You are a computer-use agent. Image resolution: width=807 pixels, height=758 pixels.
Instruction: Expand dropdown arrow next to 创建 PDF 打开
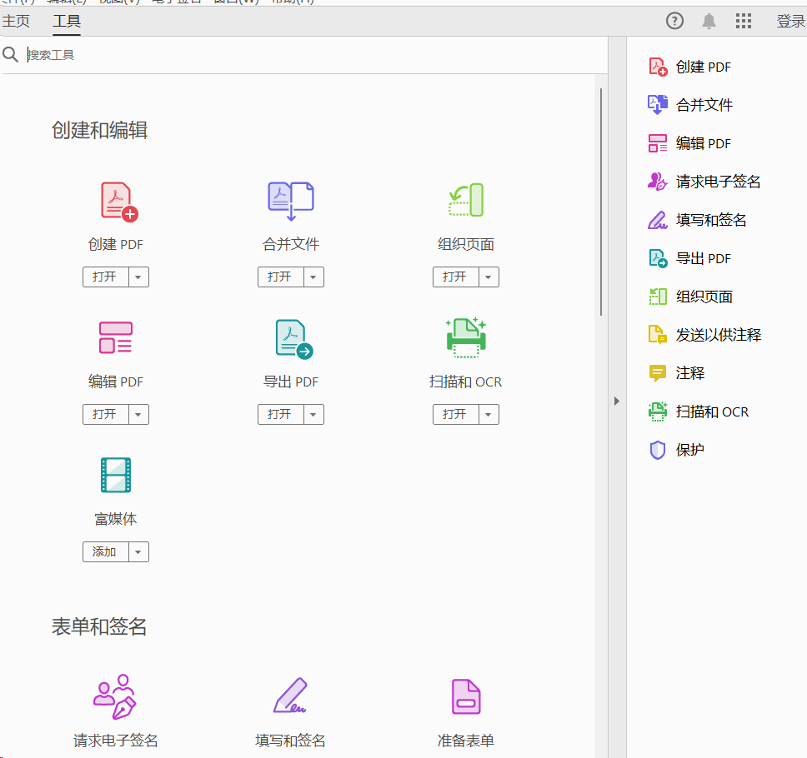point(138,277)
